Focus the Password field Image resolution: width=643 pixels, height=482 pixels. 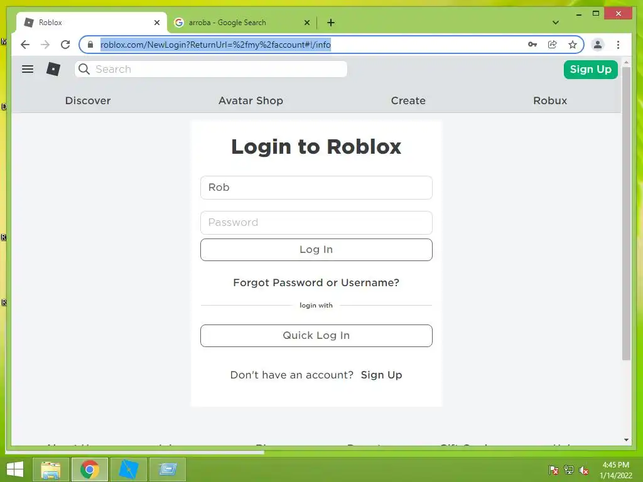(x=316, y=223)
